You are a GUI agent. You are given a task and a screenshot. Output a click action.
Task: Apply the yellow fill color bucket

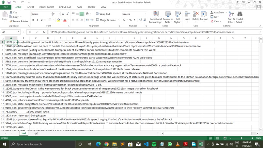58,20
